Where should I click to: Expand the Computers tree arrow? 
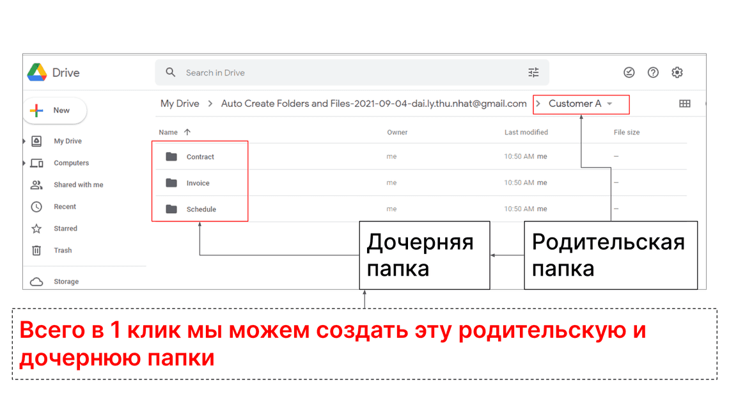click(x=25, y=163)
